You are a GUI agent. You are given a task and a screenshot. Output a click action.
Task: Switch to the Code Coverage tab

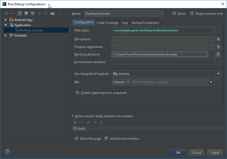[107, 23]
